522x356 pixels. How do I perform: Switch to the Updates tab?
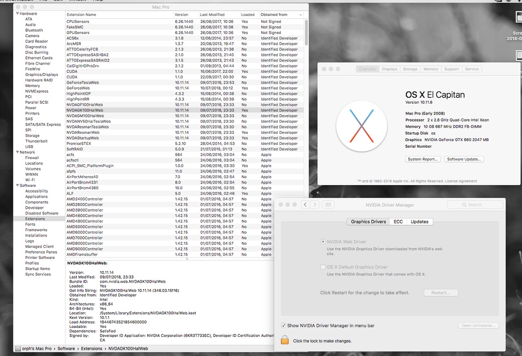[420, 221]
